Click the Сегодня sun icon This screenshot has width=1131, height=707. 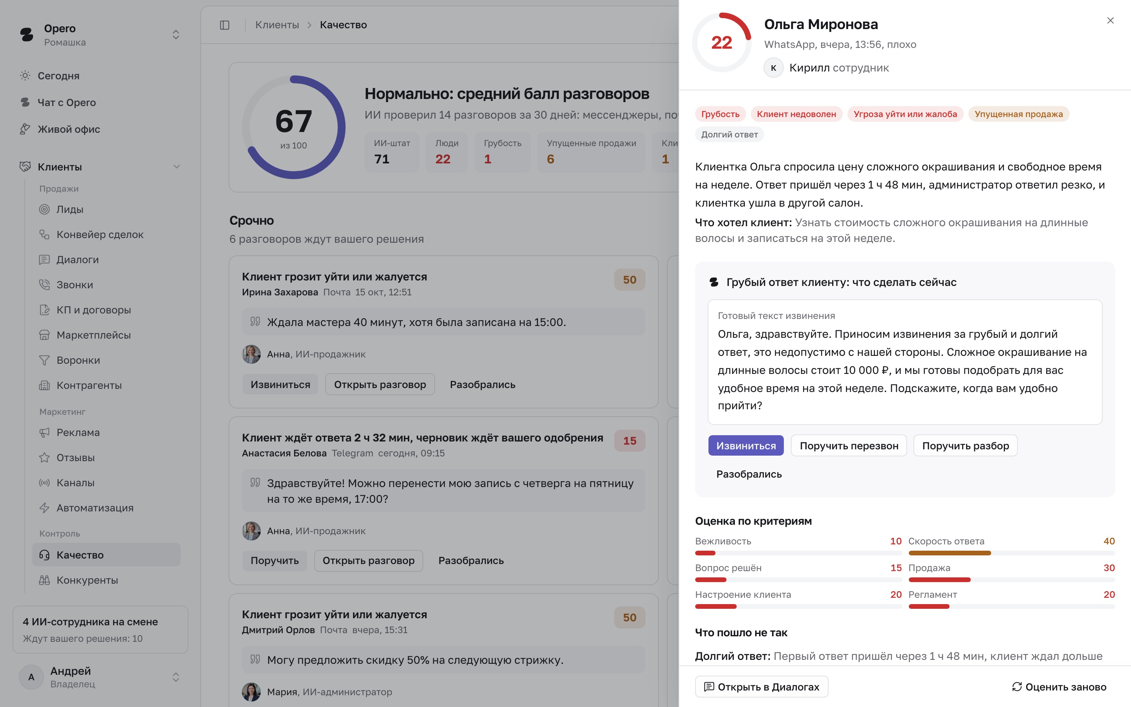tap(25, 75)
